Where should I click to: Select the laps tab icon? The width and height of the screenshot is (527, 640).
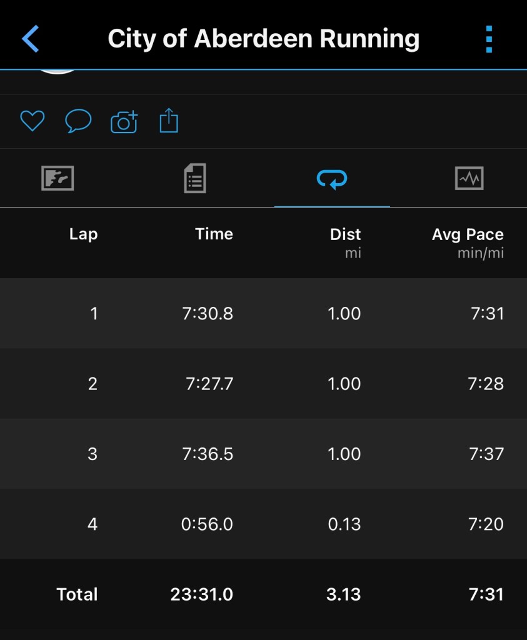click(x=332, y=179)
